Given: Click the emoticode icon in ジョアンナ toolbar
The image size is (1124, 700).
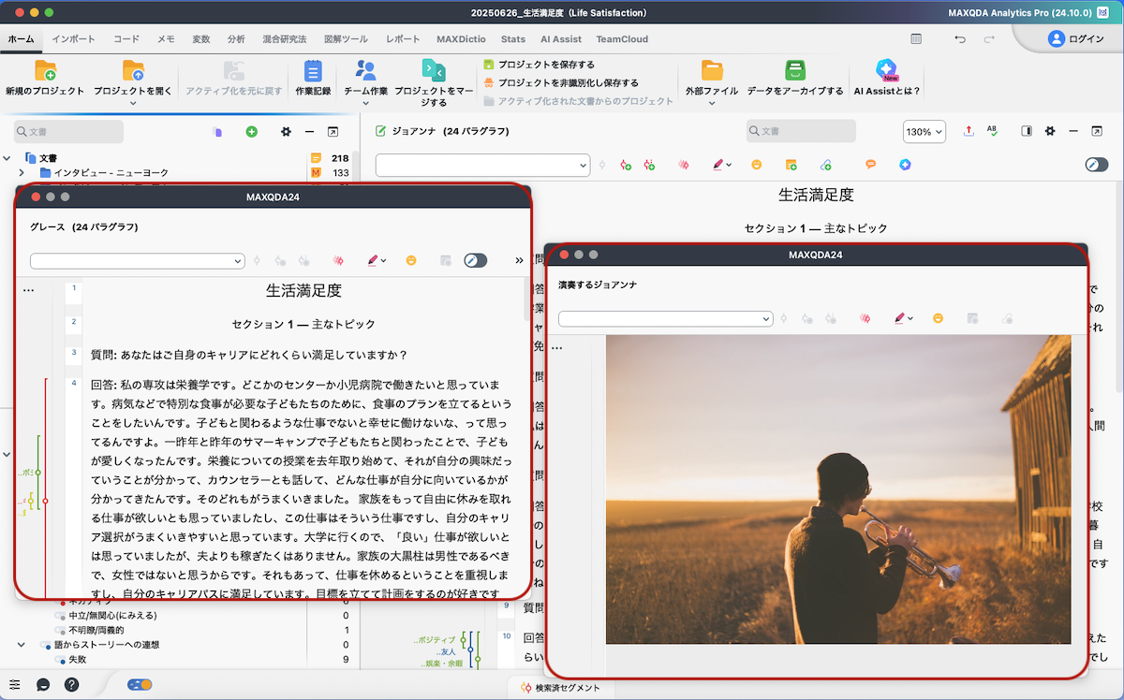Looking at the screenshot, I should click(757, 165).
